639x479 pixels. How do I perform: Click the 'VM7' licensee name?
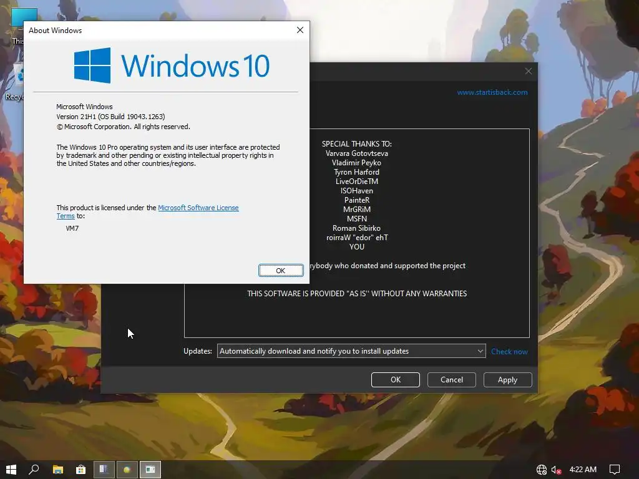tap(72, 228)
